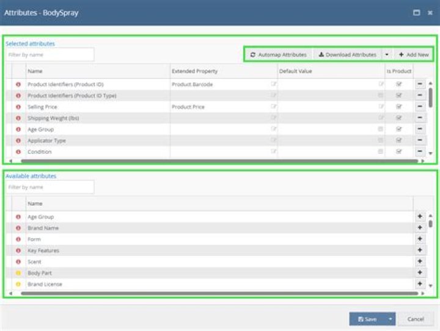Toggle Is Product for Applicator Type
Screen dimensions: 440x331
[x=398, y=140]
